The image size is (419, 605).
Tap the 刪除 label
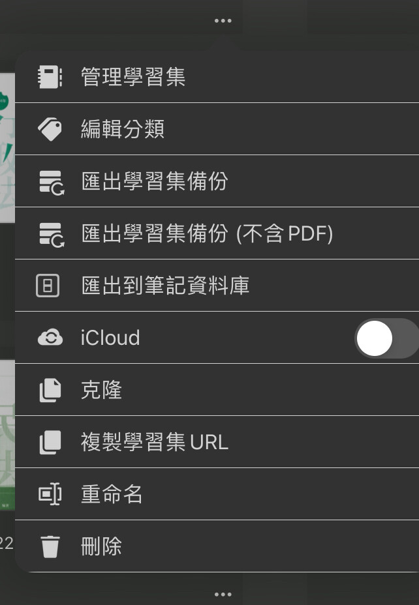tap(102, 546)
